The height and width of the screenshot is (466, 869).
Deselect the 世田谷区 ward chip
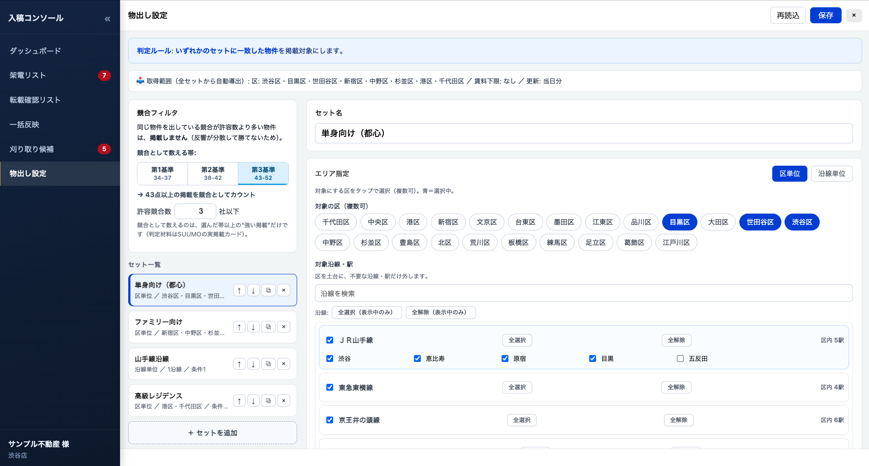coord(760,222)
